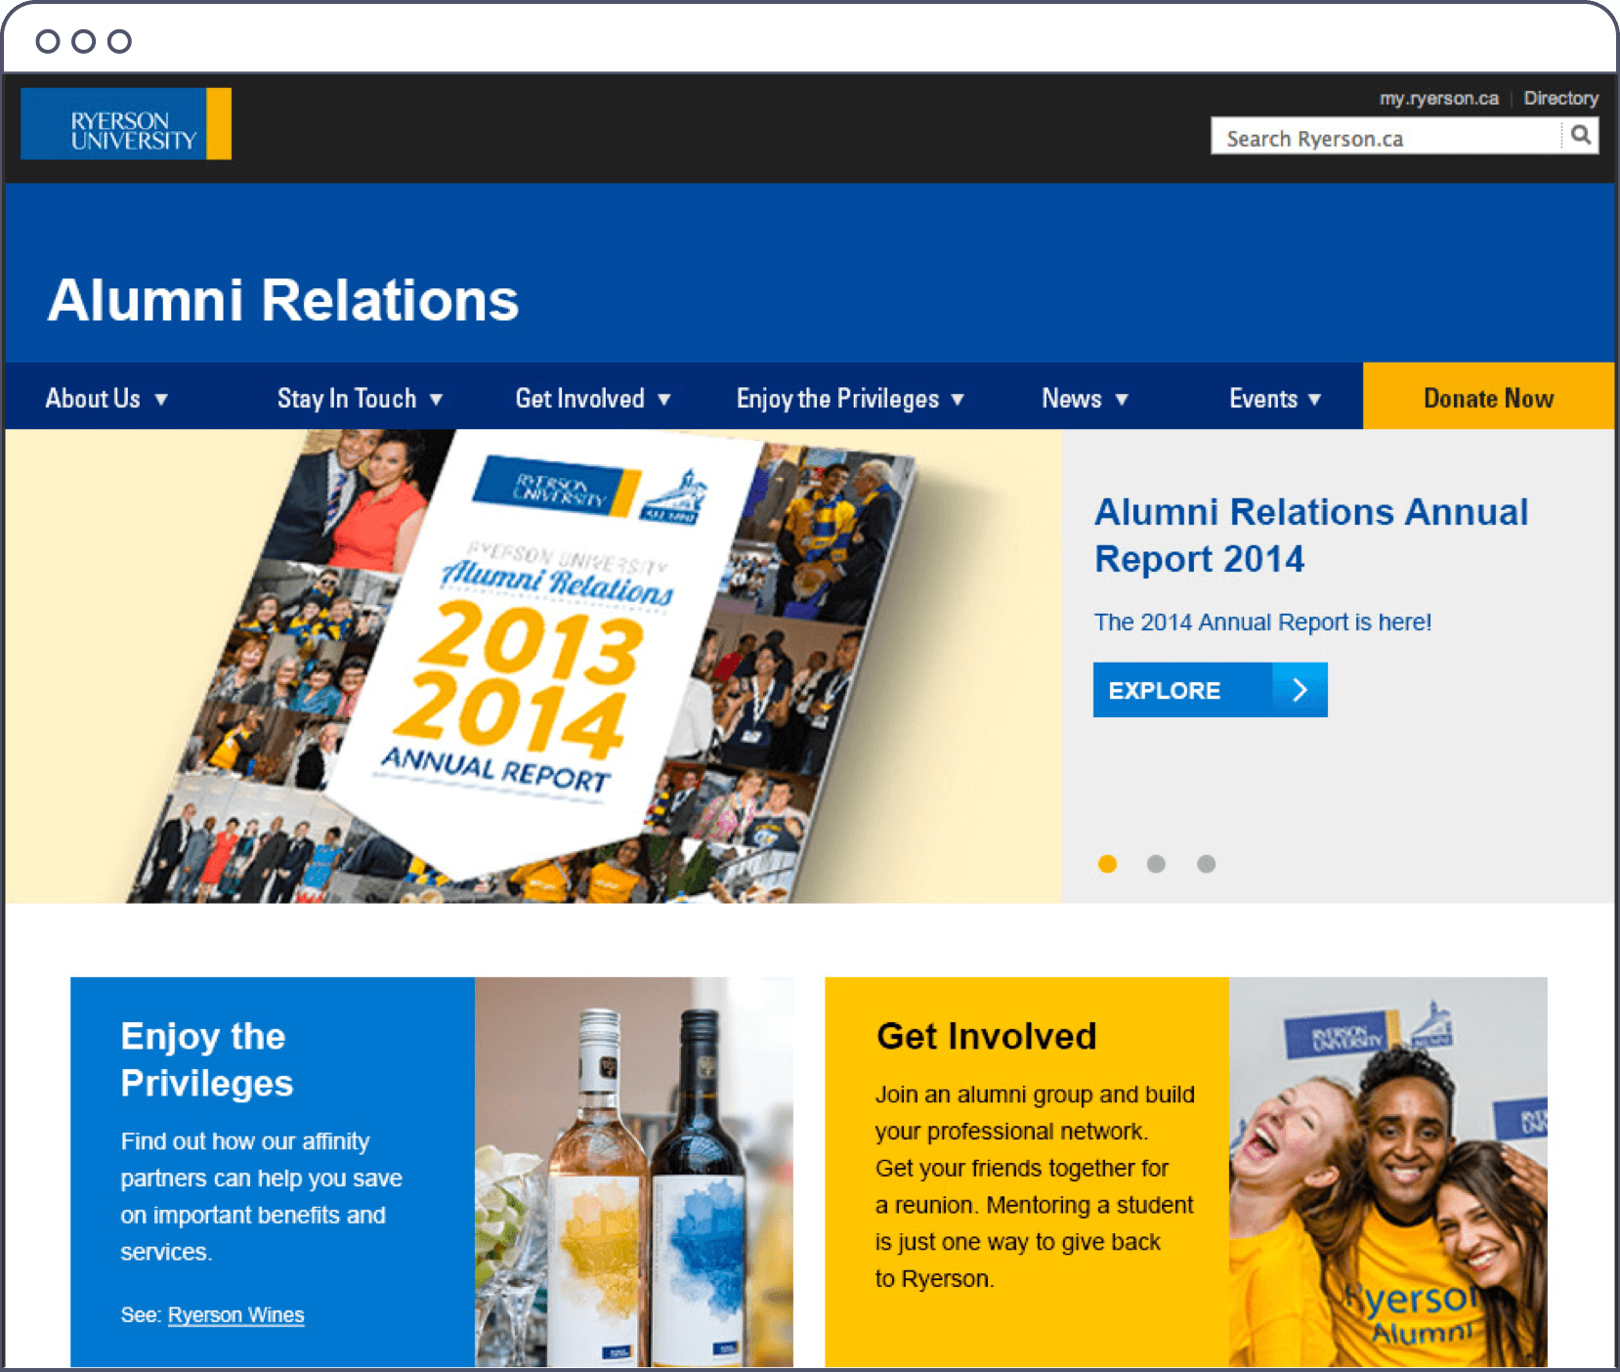The height and width of the screenshot is (1372, 1620).
Task: Click the Enjoy the Privileges card heading
Action: 206,1059
